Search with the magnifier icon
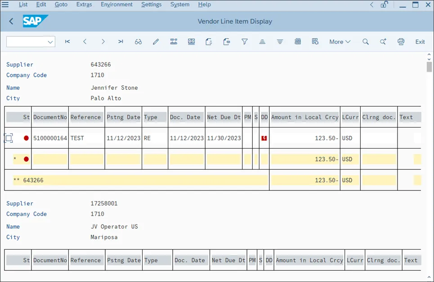Viewport: 434px width, 282px height. [x=366, y=41]
